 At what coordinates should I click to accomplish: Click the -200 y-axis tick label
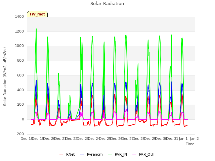click(x=20, y=134)
